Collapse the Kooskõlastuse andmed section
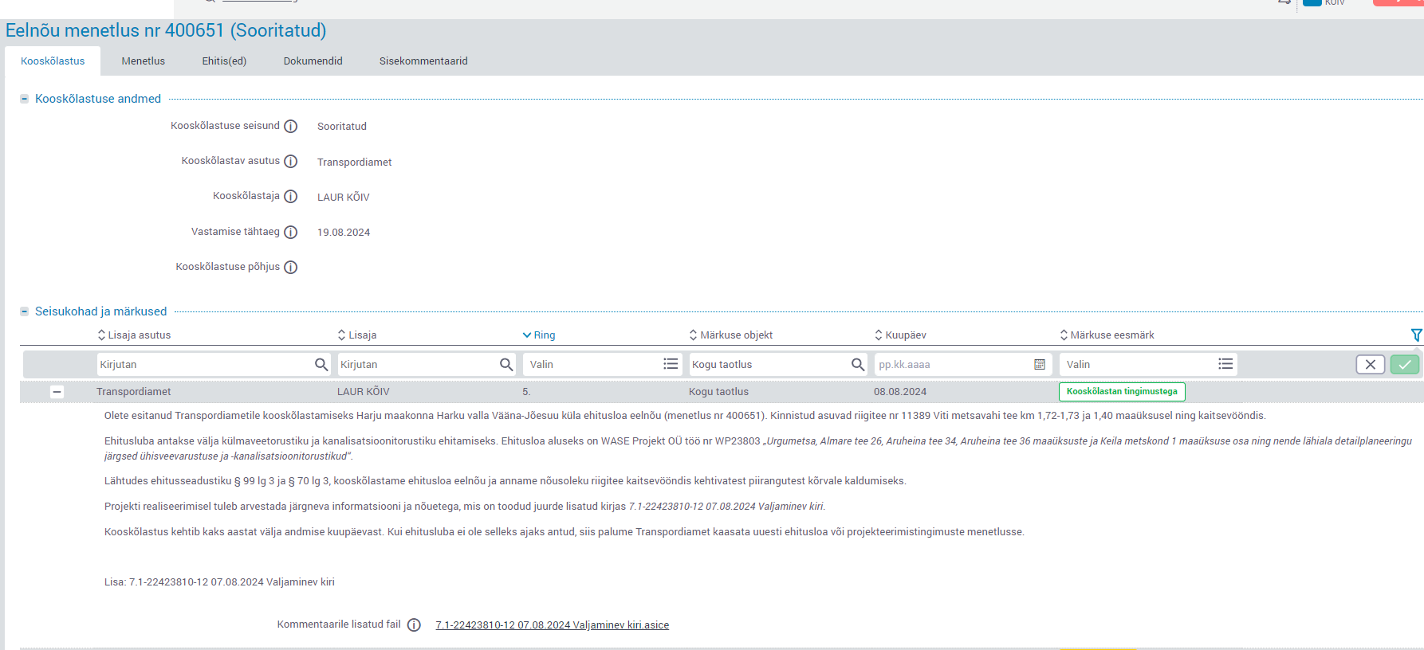 coord(25,99)
